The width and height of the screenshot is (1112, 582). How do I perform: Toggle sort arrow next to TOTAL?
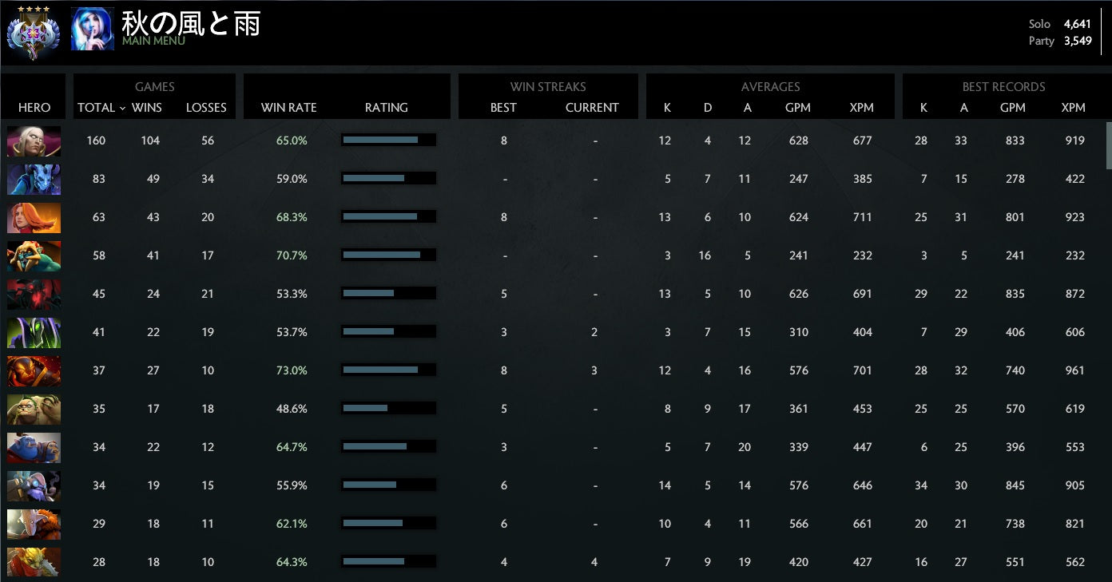pyautogui.click(x=122, y=108)
